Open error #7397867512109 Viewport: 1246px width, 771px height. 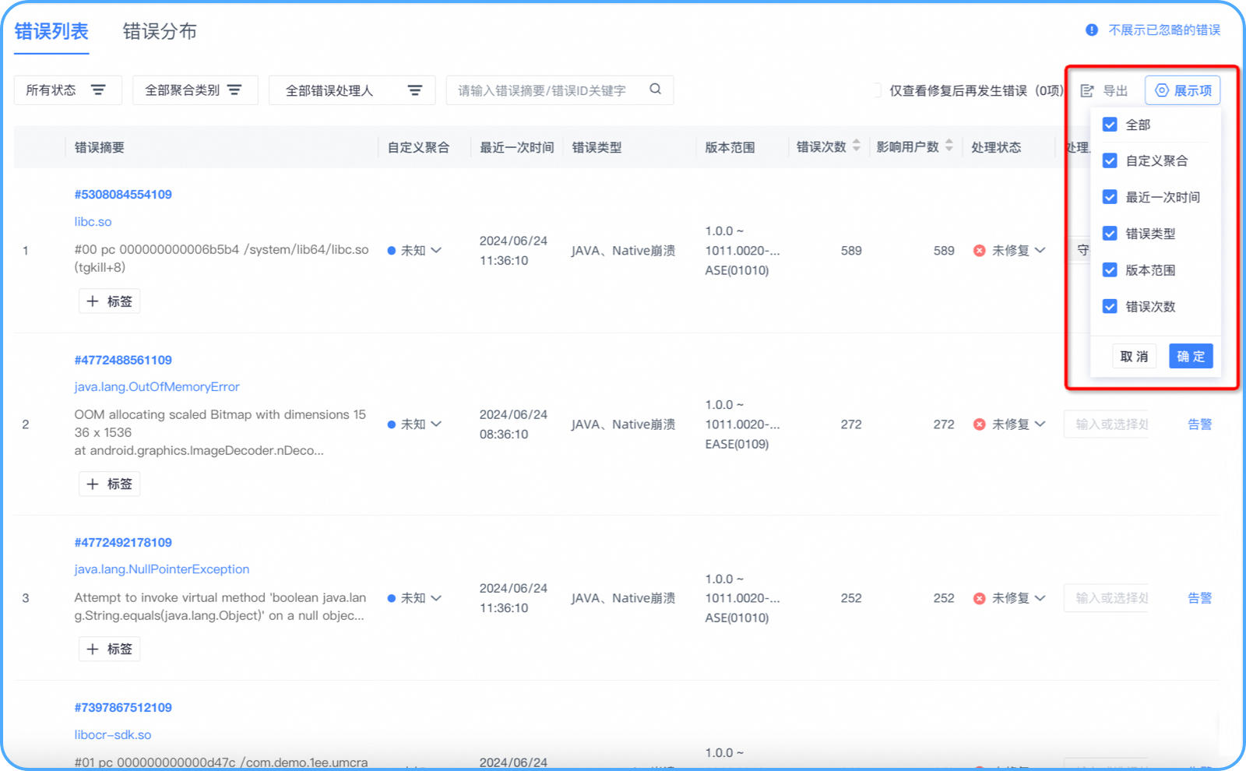[x=123, y=708]
